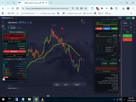Expand hidden bookmarks with double chevron
The width and height of the screenshot is (136, 102).
(x=131, y=13)
